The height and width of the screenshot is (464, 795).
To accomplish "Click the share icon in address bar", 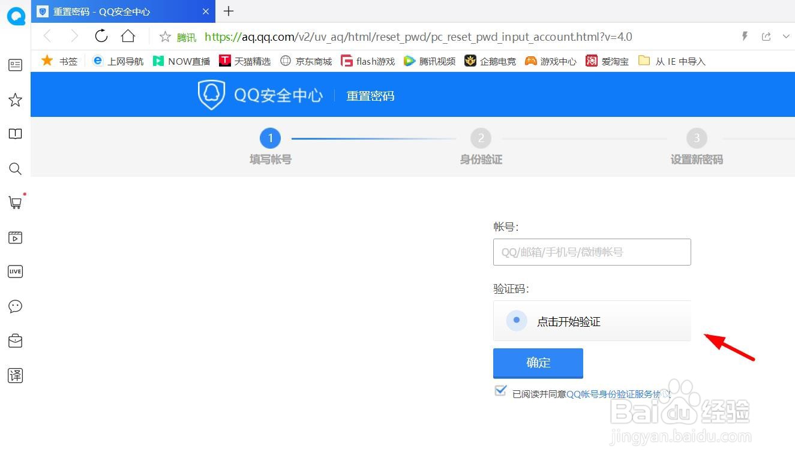I will click(766, 37).
